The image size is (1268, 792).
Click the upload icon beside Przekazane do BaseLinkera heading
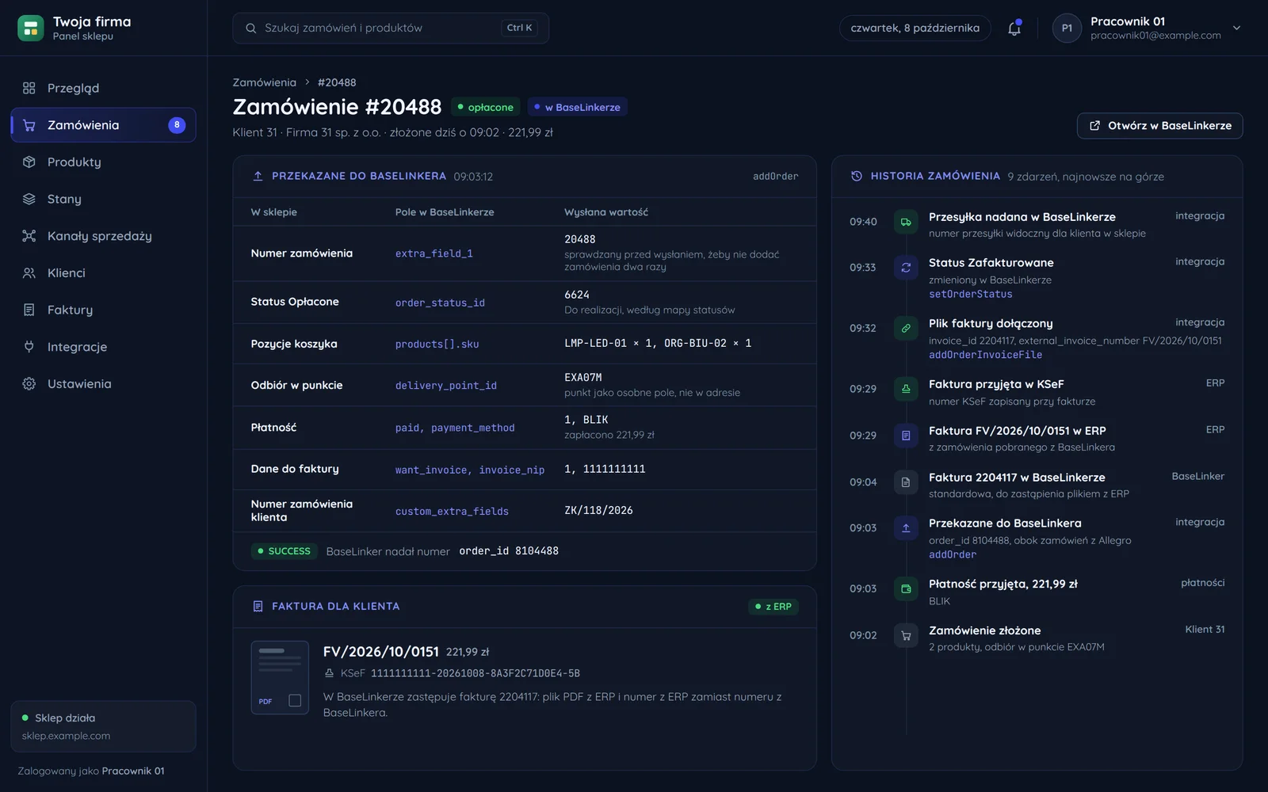coord(258,176)
